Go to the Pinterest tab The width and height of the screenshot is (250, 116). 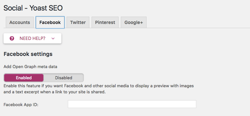[105, 22]
